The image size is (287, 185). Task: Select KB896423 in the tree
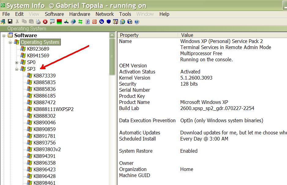point(45,169)
